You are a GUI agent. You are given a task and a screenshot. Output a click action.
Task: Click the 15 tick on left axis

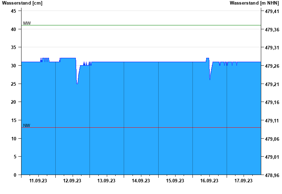point(13,120)
